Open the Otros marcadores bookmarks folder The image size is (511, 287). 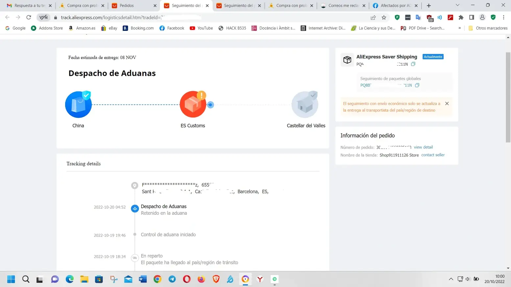488,28
